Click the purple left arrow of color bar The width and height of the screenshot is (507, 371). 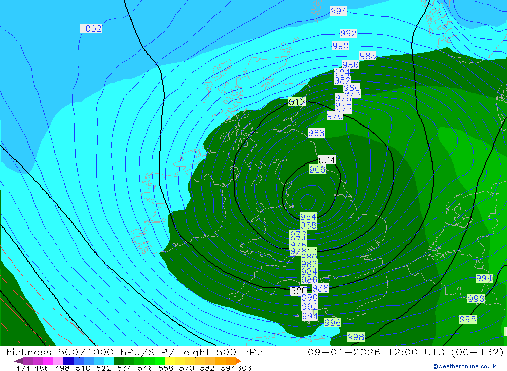[18, 361]
